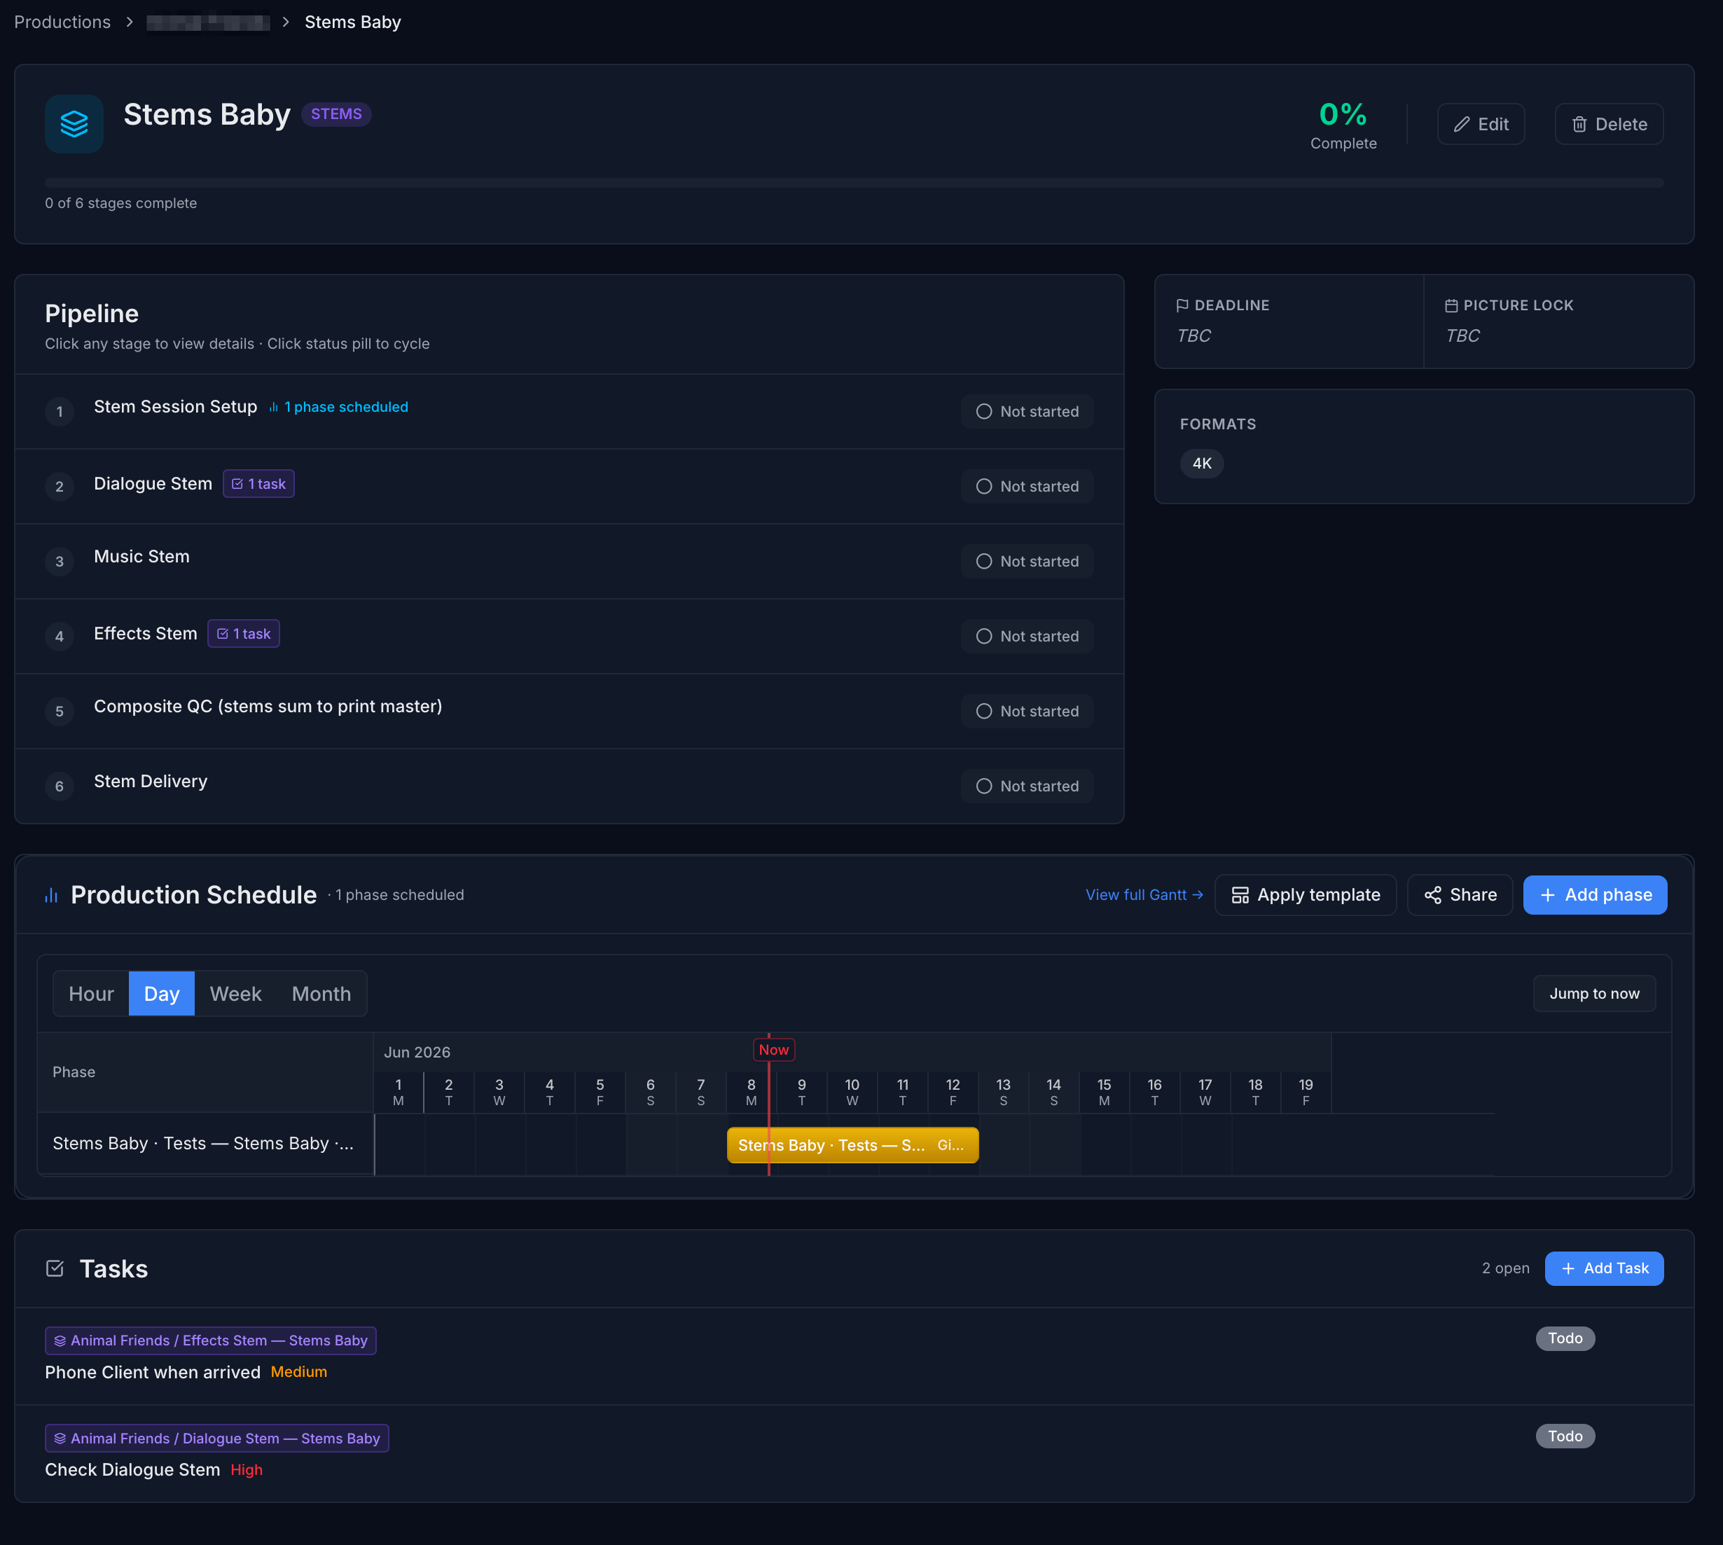Open the 1 task badge on Effects Stem
This screenshot has width=1723, height=1545.
pyautogui.click(x=244, y=633)
